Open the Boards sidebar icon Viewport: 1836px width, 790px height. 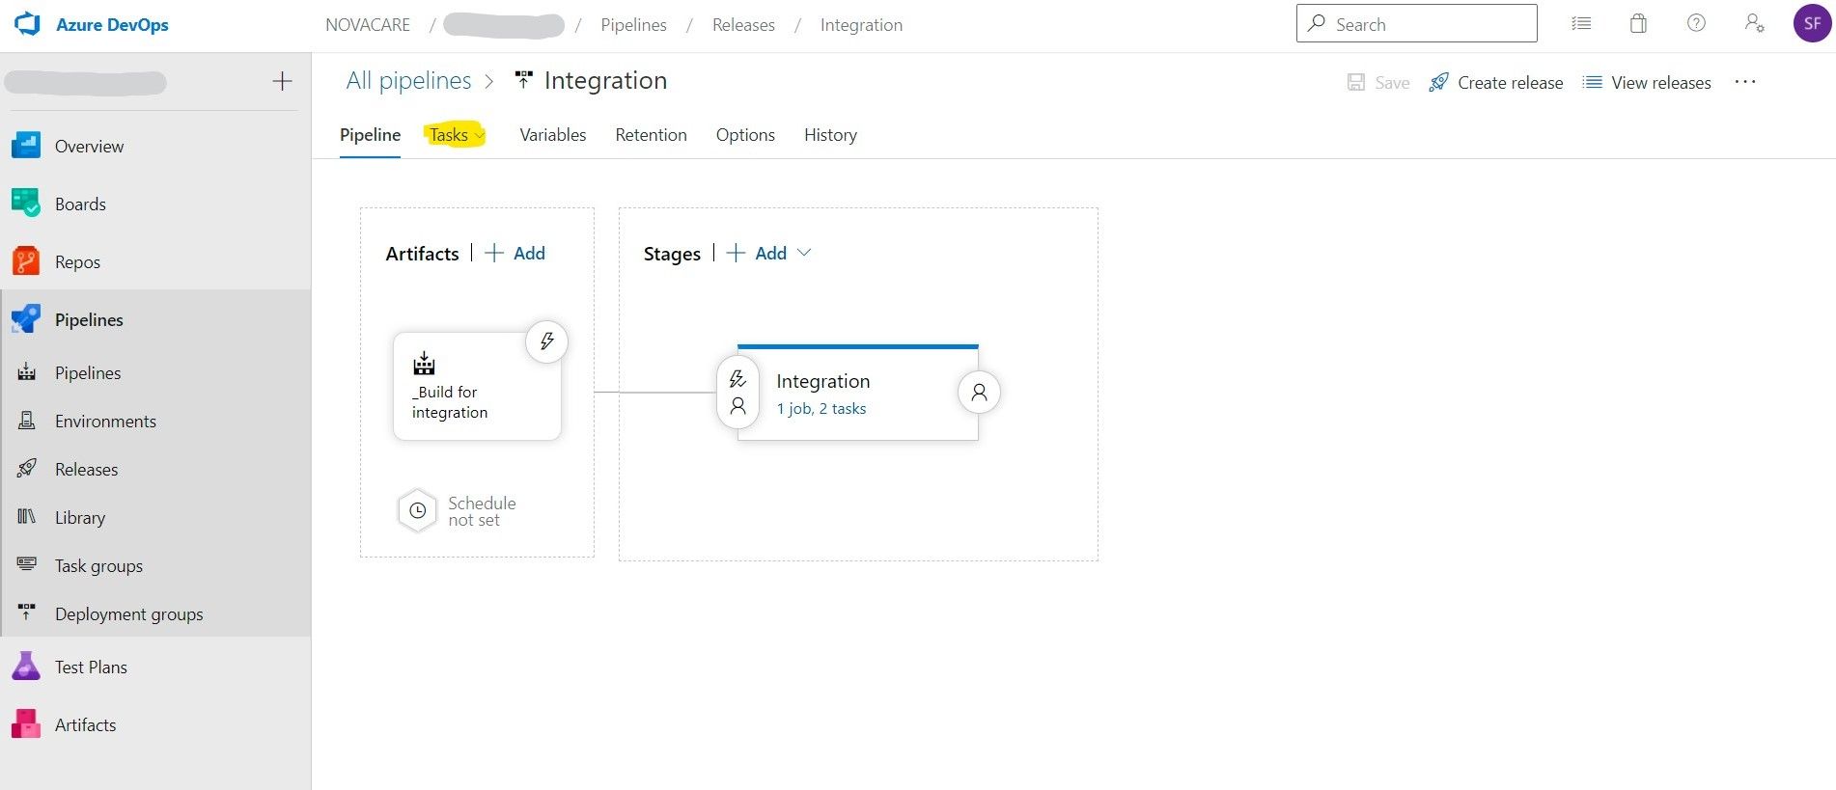(x=26, y=204)
